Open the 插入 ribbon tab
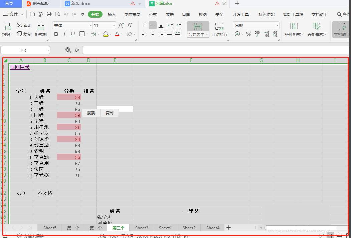The image size is (351, 238). pyautogui.click(x=112, y=15)
